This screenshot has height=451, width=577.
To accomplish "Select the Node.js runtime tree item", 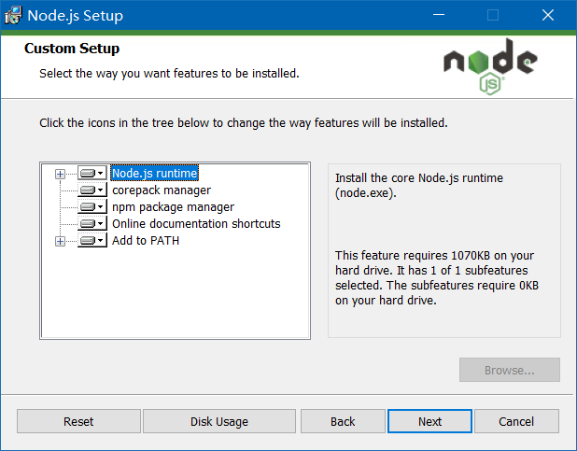I will 155,173.
